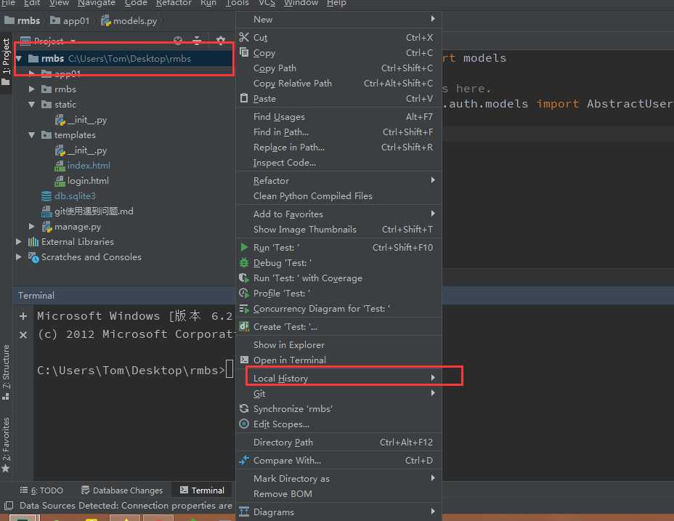Click the Synchronize 'rmbs' refresh icon
Image resolution: width=674 pixels, height=521 pixels.
(x=244, y=408)
